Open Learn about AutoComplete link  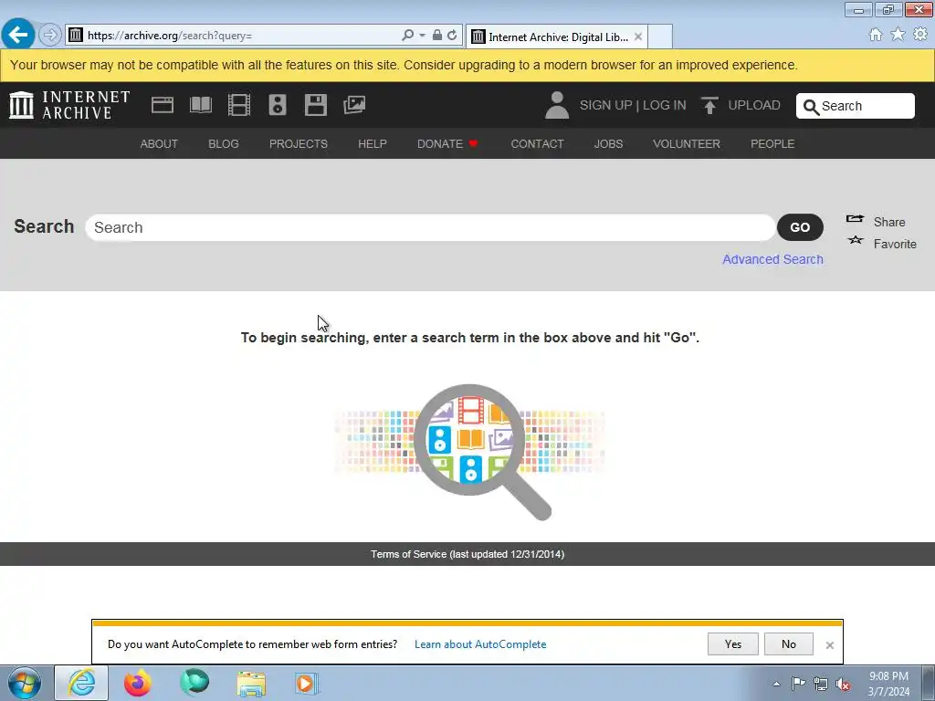[480, 644]
